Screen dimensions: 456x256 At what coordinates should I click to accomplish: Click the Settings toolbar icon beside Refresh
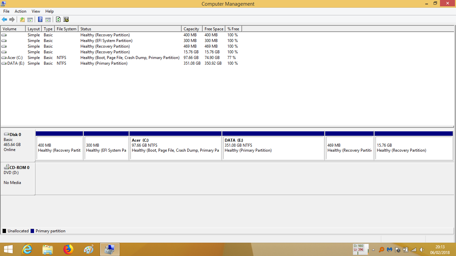(x=66, y=19)
